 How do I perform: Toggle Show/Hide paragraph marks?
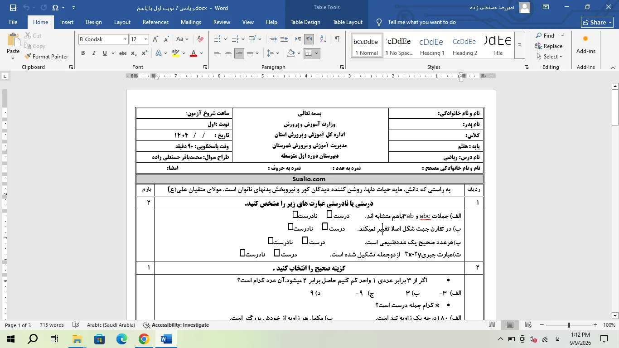pyautogui.click(x=337, y=39)
